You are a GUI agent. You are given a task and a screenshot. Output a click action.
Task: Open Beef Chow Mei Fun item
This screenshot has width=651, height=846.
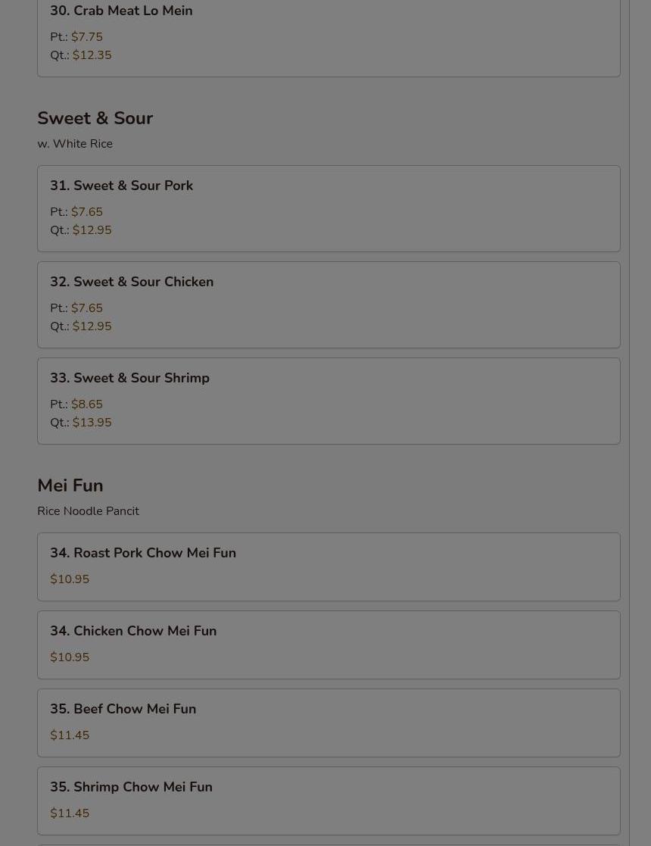pos(329,723)
